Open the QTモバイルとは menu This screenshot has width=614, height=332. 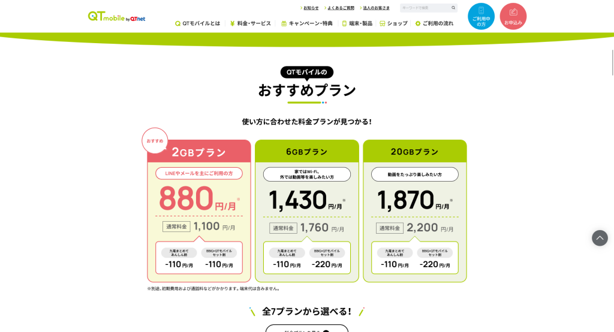coord(198,23)
